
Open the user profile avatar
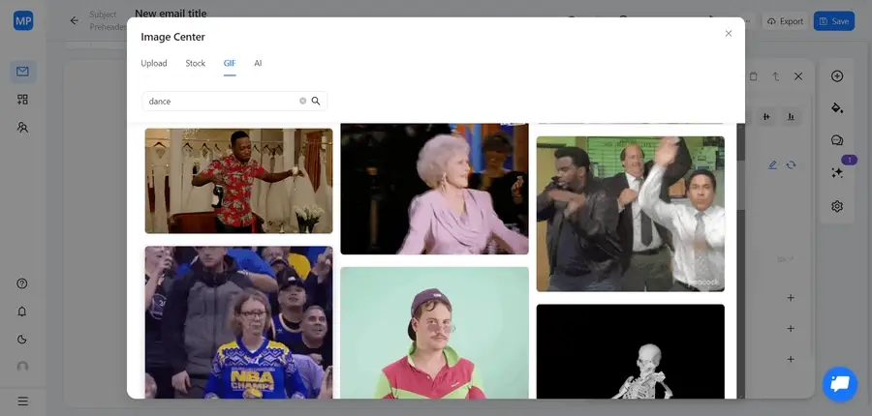point(22,367)
